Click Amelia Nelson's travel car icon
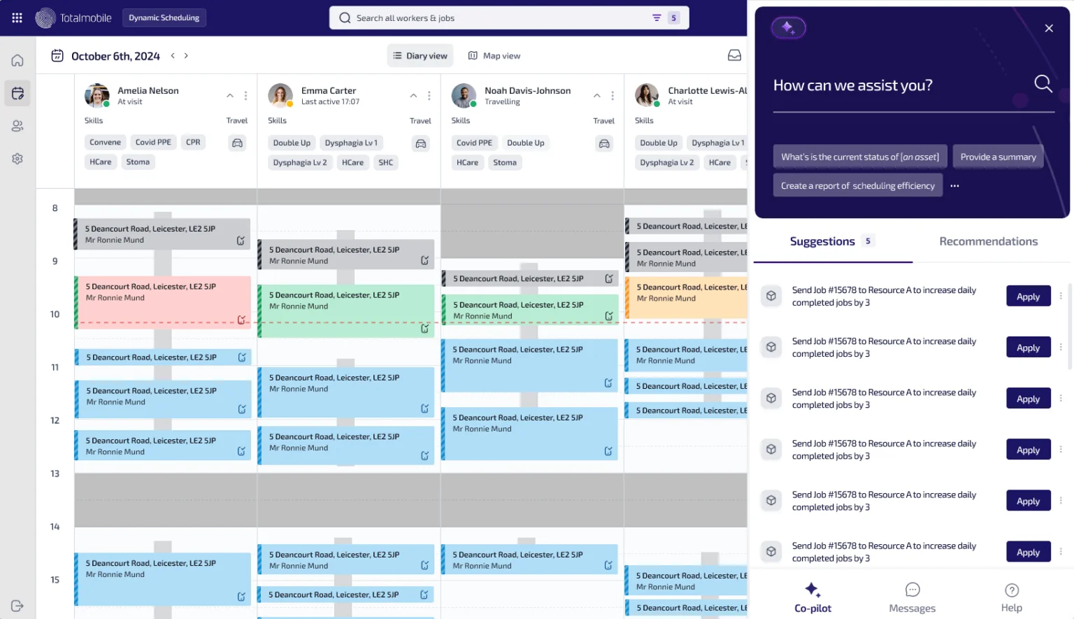 coord(238,143)
